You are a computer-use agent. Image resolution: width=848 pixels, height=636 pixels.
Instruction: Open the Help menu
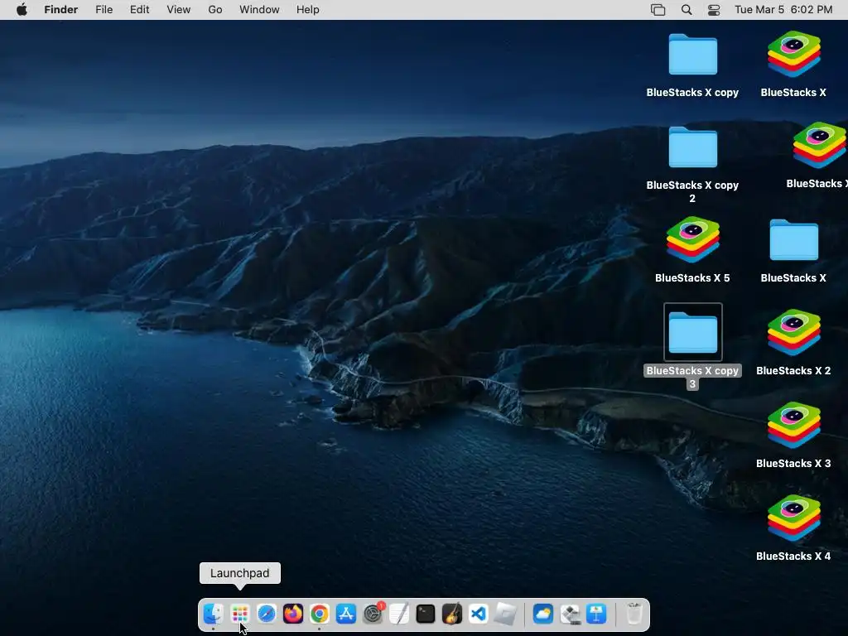(308, 10)
